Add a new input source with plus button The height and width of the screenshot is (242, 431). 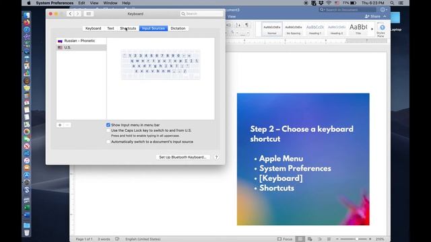(x=60, y=125)
